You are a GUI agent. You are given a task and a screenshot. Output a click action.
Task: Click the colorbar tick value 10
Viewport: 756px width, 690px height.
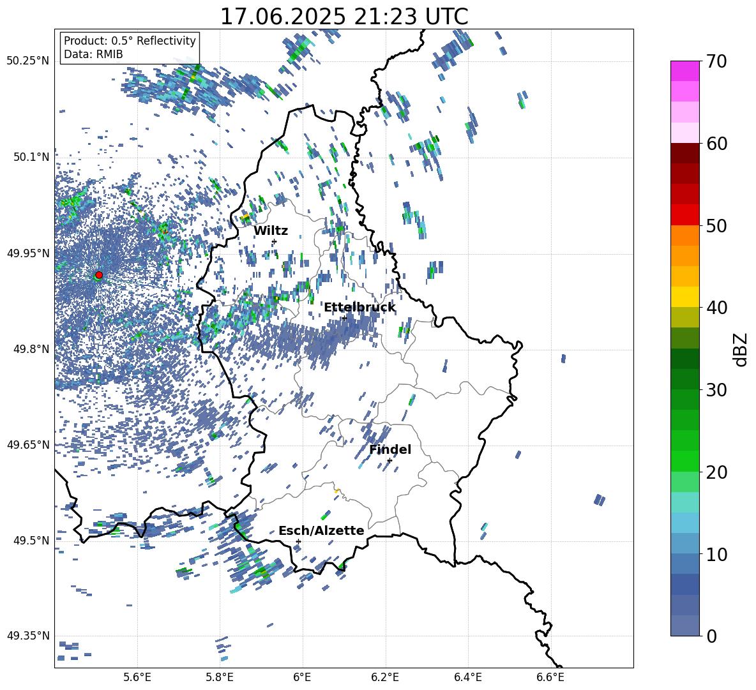point(716,554)
